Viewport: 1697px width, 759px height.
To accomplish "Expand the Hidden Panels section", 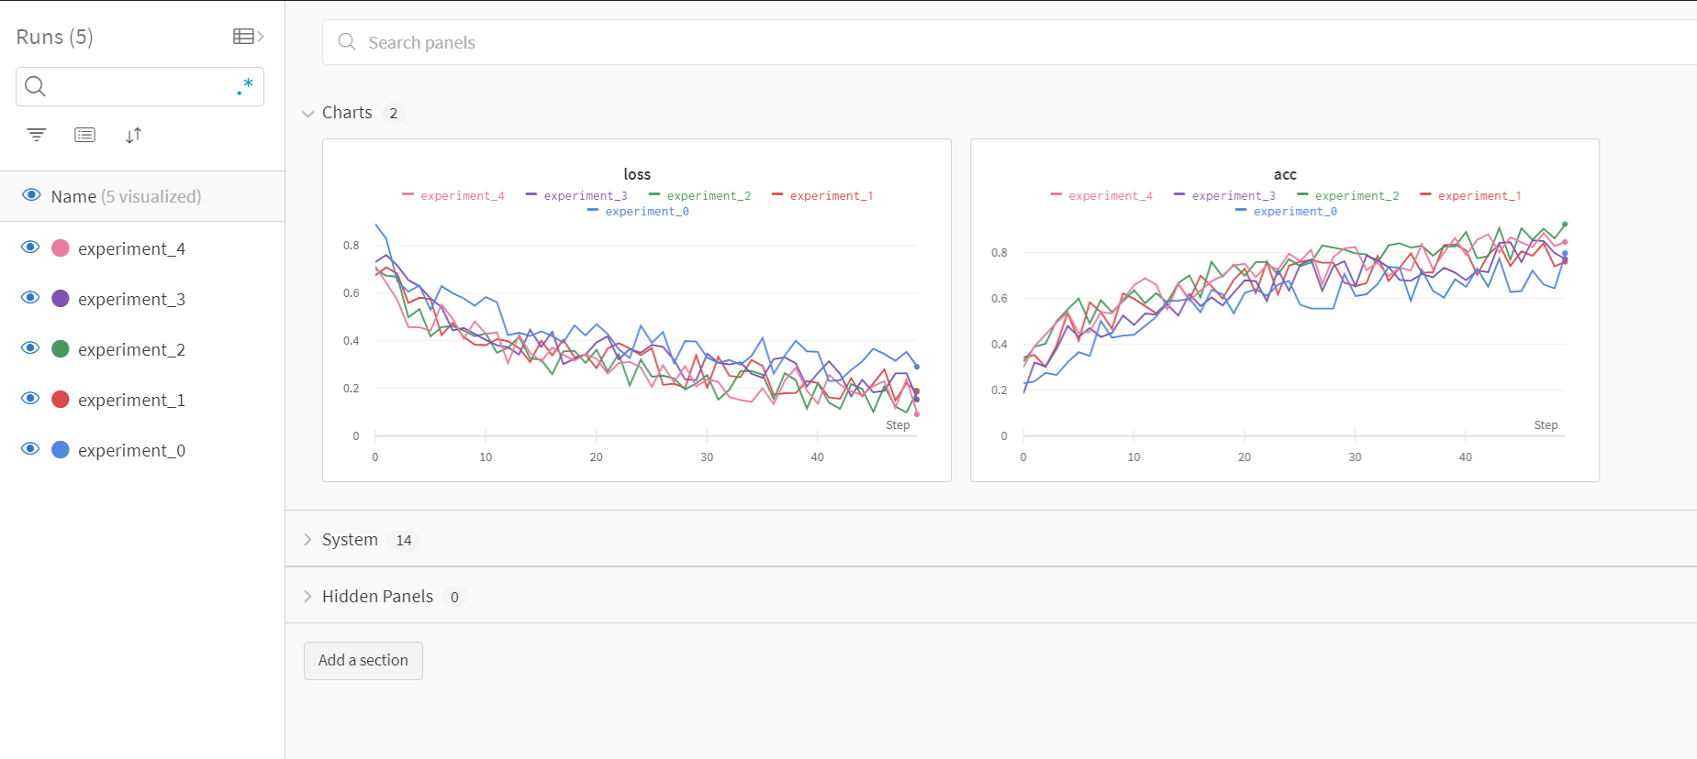I will pos(308,597).
